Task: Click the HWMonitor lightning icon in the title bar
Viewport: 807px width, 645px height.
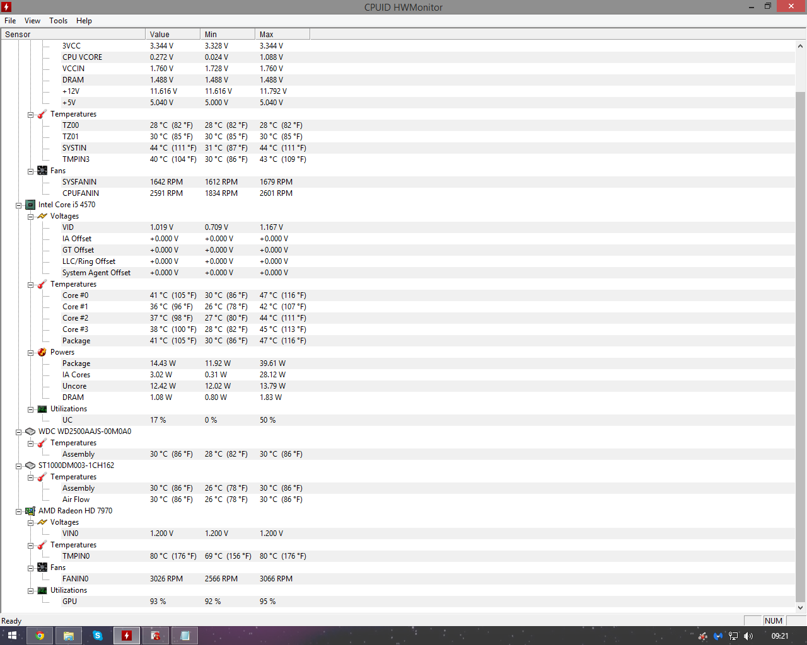Action: [x=6, y=7]
